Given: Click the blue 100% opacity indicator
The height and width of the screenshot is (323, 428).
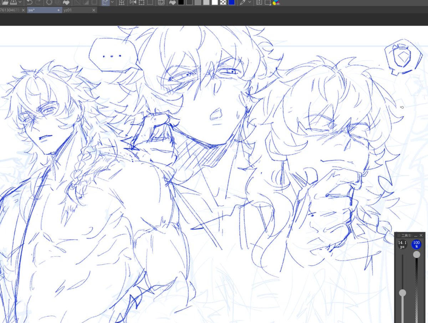Looking at the screenshot, I should tap(416, 244).
